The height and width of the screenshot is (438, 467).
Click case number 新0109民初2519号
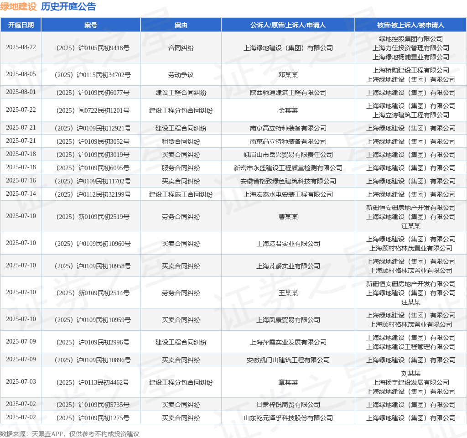(93, 217)
